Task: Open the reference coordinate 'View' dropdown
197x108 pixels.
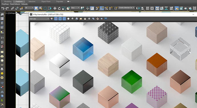Action: pyautogui.click(x=75, y=8)
